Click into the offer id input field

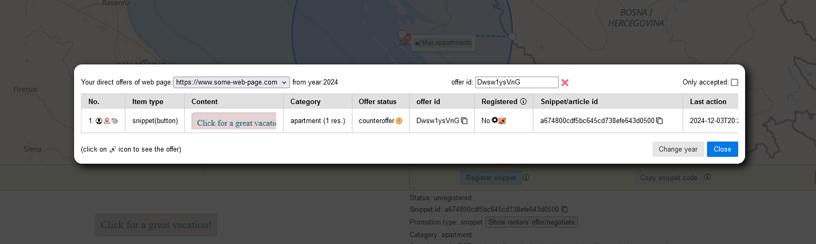pyautogui.click(x=516, y=82)
